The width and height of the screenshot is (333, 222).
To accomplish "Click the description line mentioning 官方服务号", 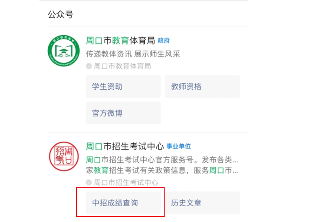I will [x=162, y=160].
